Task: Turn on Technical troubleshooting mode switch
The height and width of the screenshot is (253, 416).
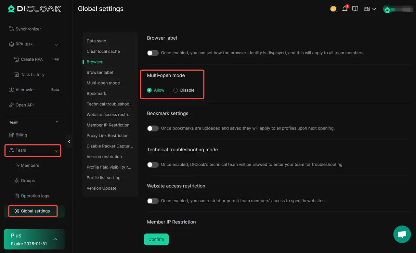Action: point(153,165)
